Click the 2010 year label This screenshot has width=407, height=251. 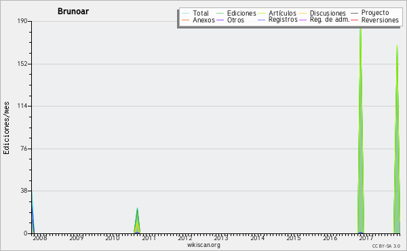pos(113,237)
